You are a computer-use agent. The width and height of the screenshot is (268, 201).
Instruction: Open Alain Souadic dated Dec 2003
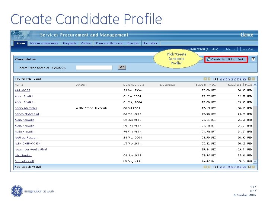pyautogui.click(x=25, y=120)
